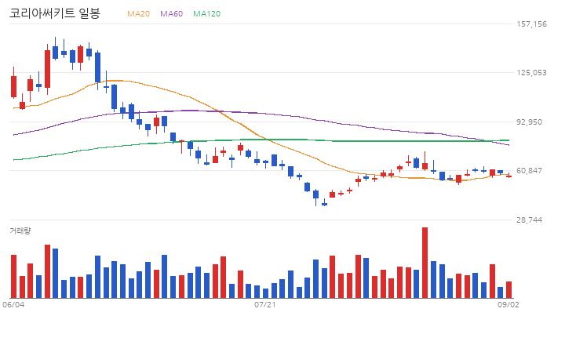Click the 60,847 price axis label
The image size is (565, 345).
tap(530, 171)
